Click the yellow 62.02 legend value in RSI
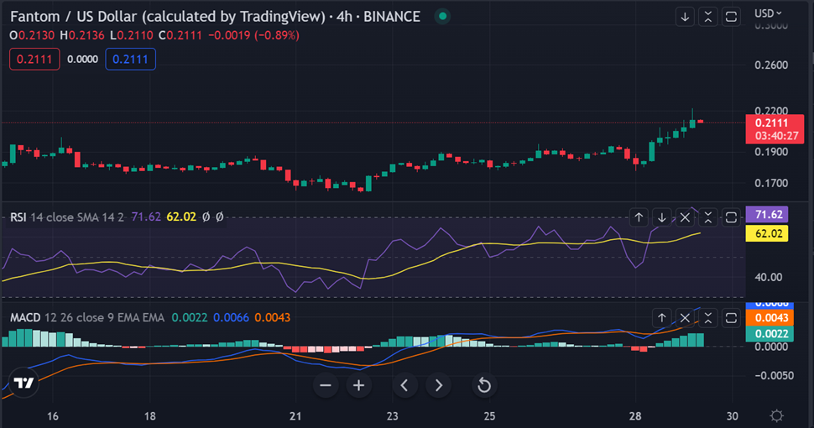The height and width of the screenshot is (428, 814). pyautogui.click(x=181, y=217)
